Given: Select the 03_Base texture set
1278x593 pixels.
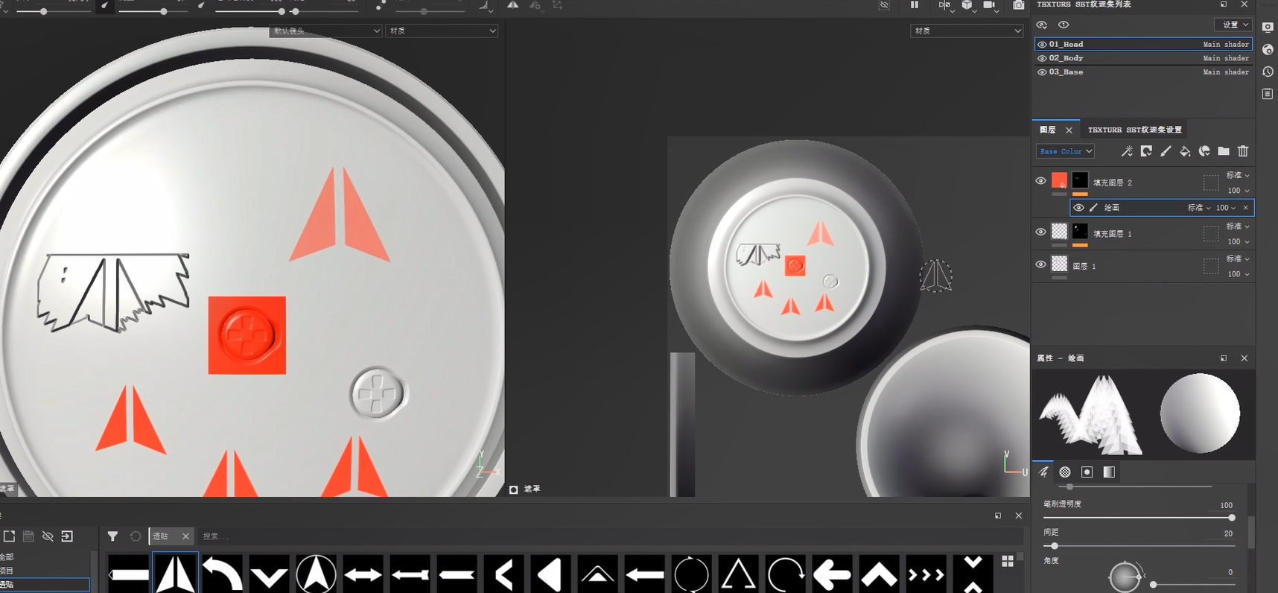Looking at the screenshot, I should click(x=1066, y=72).
